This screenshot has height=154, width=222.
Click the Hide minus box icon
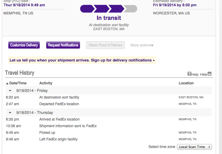coord(210,74)
